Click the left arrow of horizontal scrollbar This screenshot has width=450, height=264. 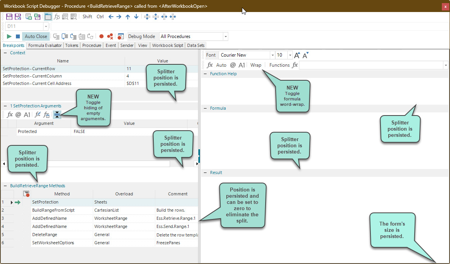pyautogui.click(x=4, y=164)
